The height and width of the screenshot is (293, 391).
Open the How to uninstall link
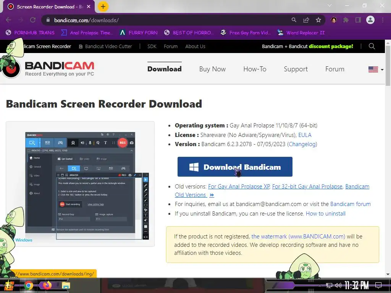[326, 214]
